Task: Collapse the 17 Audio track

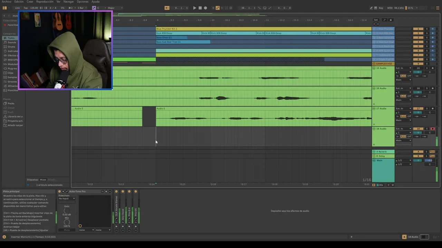Action: pos(374,108)
